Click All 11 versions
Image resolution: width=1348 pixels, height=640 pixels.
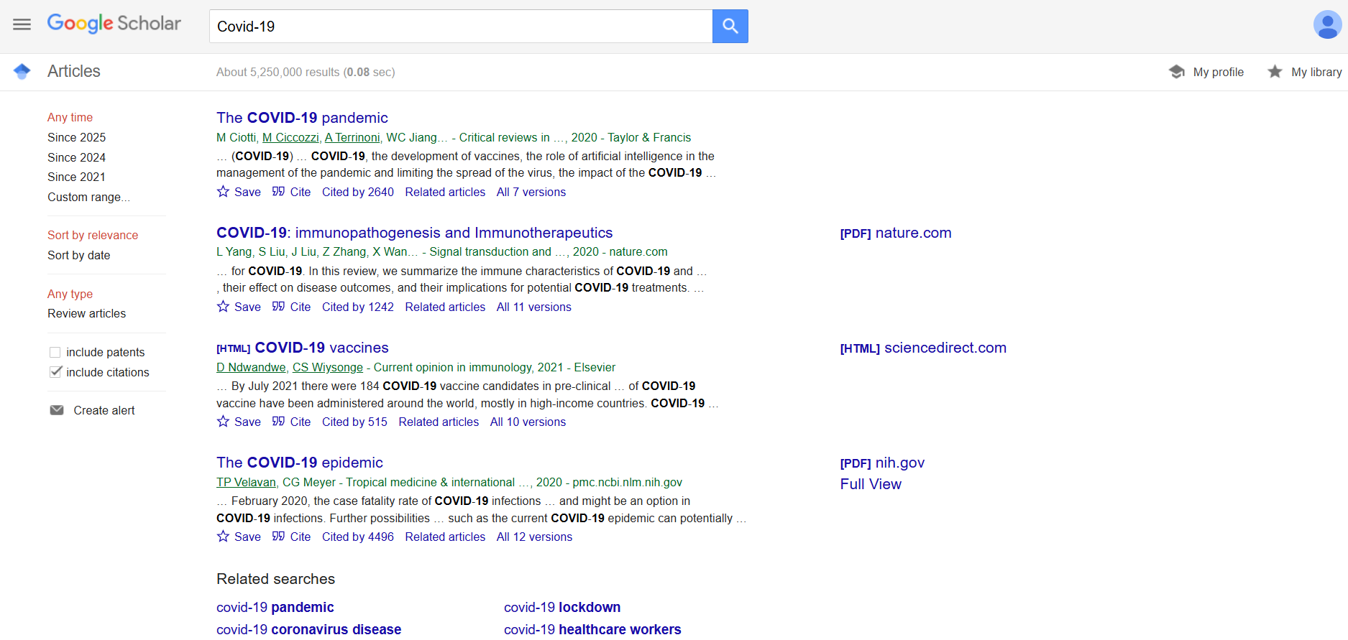(x=534, y=307)
